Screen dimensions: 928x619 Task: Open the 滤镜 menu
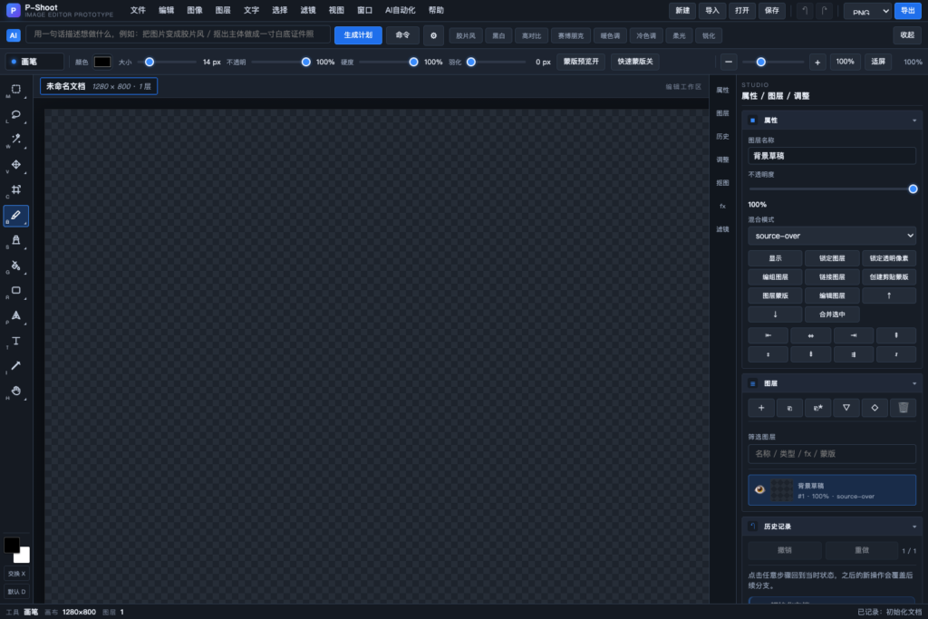[308, 10]
